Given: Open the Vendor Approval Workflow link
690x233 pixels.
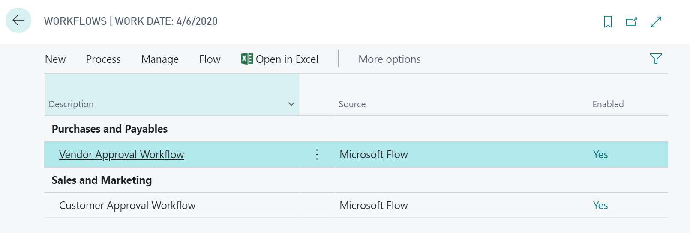Looking at the screenshot, I should (121, 154).
